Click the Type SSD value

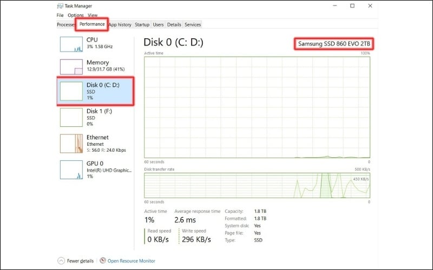pos(258,240)
